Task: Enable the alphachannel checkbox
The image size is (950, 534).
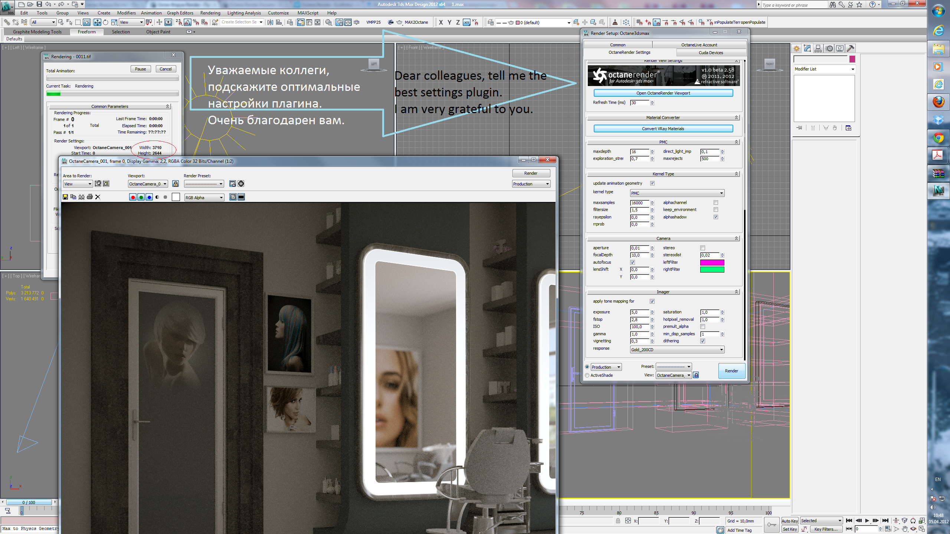Action: coord(716,202)
